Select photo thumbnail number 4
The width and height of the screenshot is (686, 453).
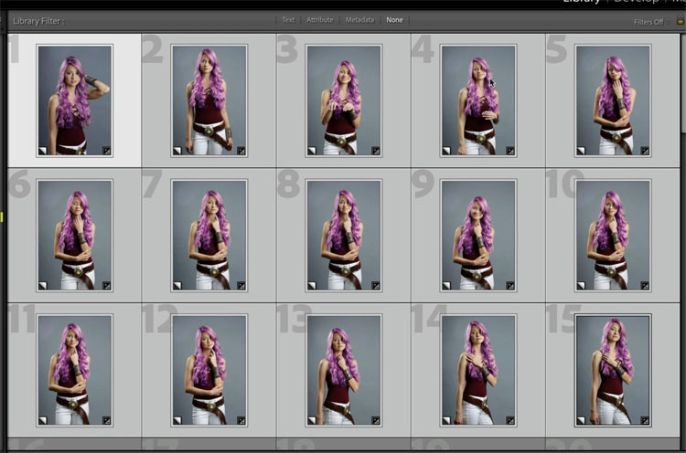[478, 100]
